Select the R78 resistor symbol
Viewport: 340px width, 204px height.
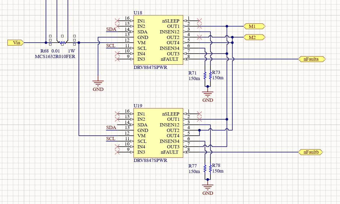coord(210,168)
